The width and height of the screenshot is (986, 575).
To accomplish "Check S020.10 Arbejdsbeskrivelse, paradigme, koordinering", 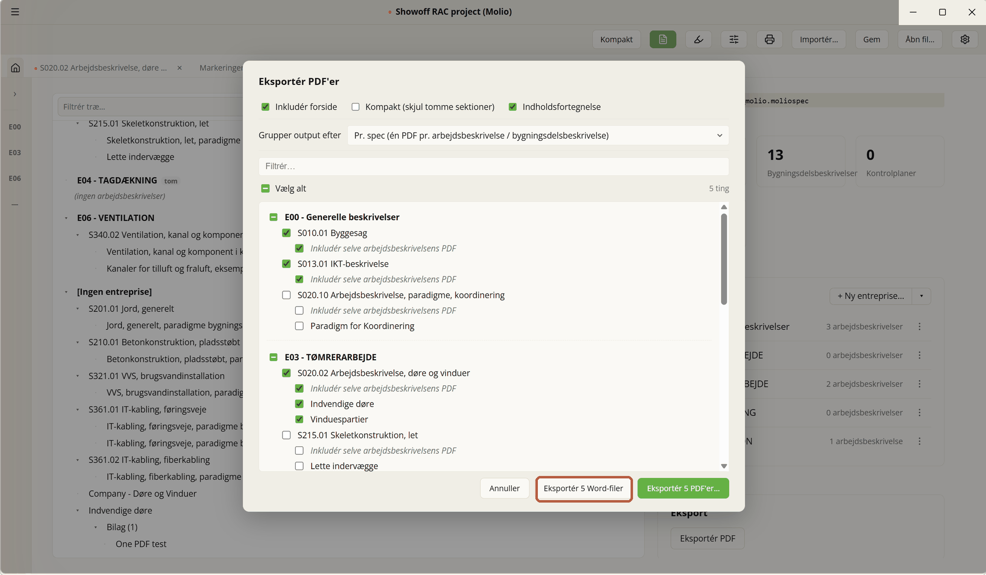I will click(286, 295).
